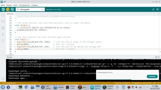Open the Boards Manager sidebar panel
The image size is (161, 90).
[x=3, y=21]
